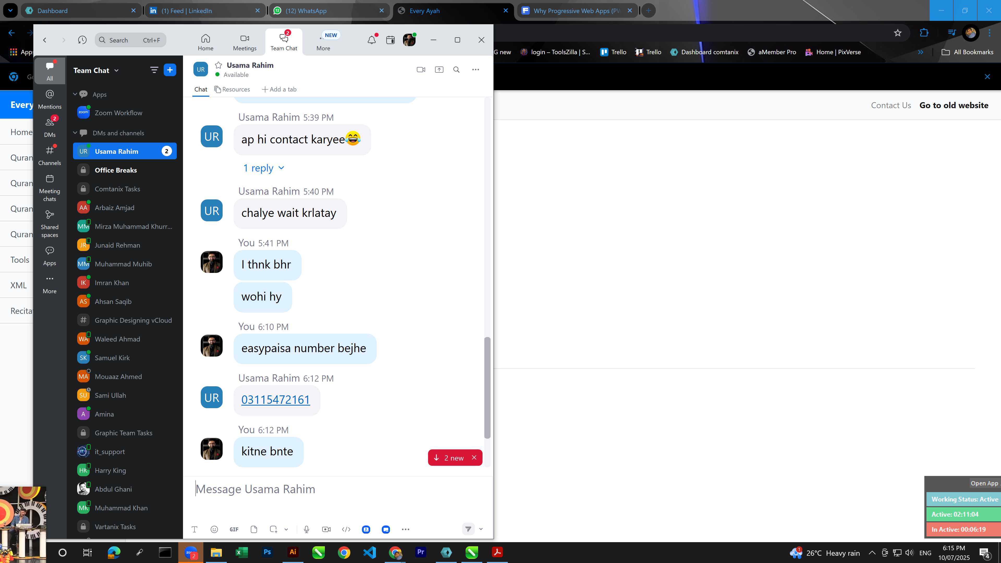The image size is (1001, 563).
Task: Open the screenshot options dropdown arrow
Action: [286, 529]
